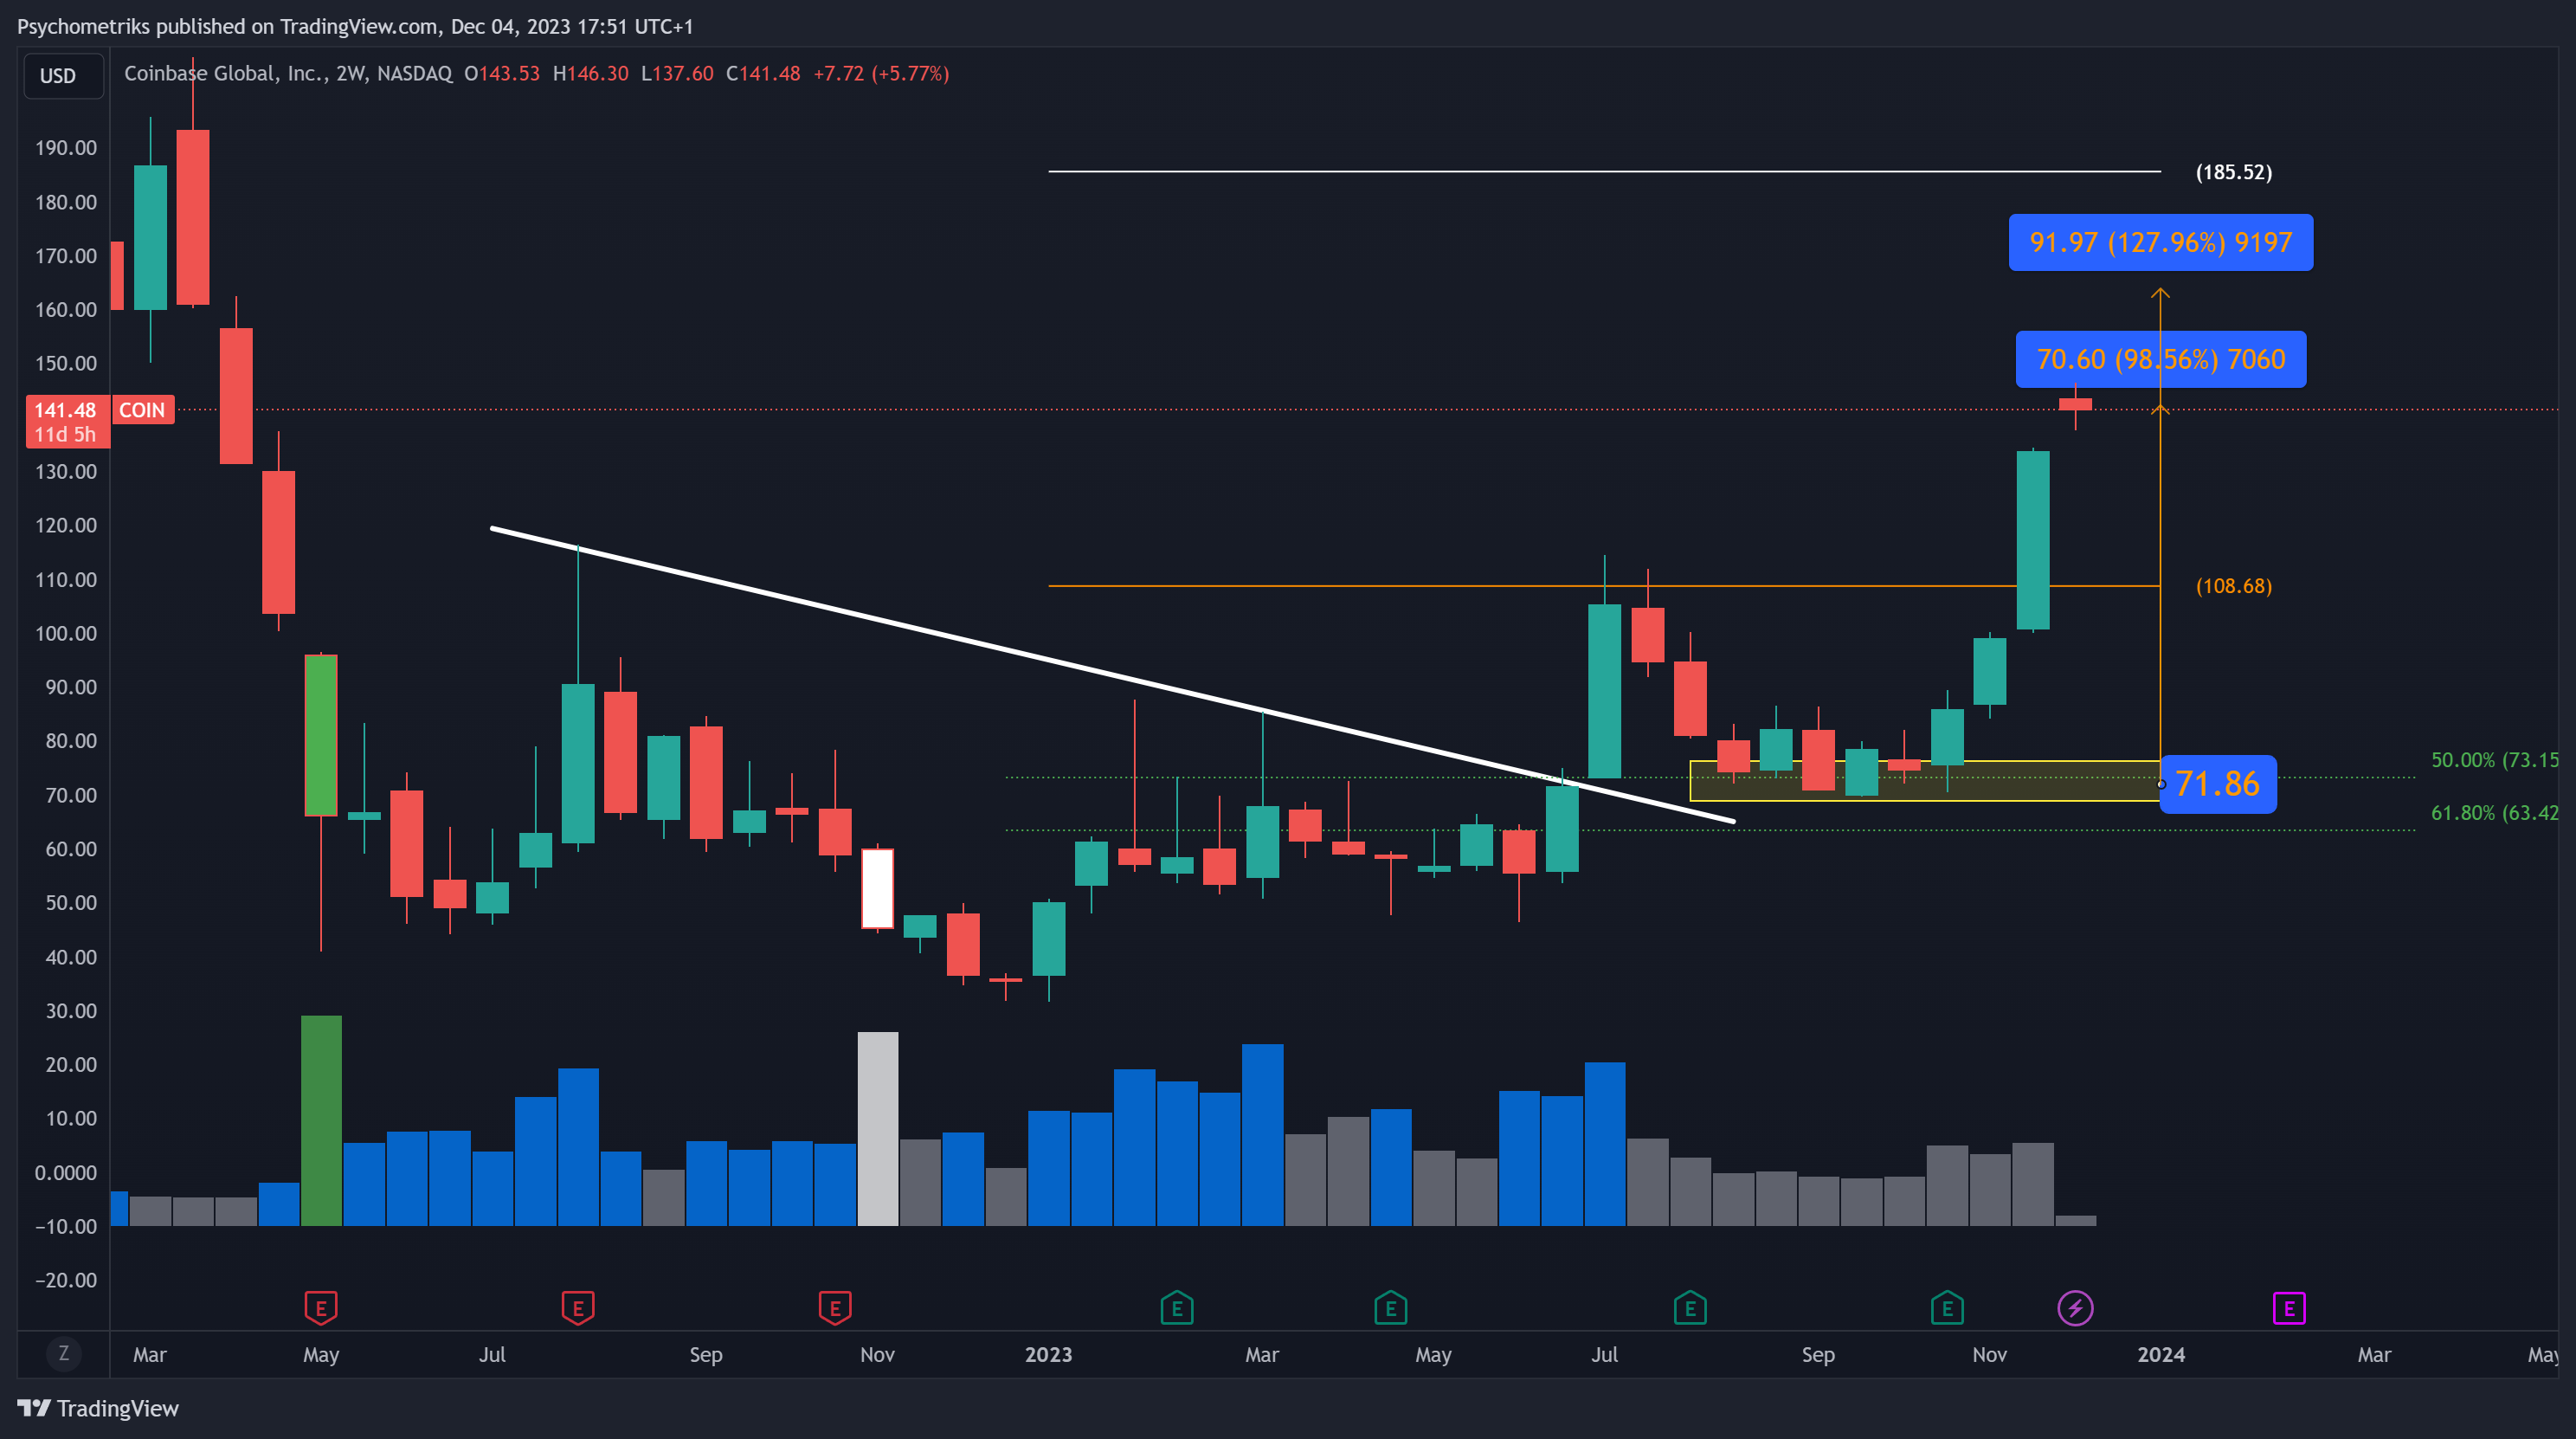Click the white highlighted November 2022 volume bar

coord(878,1128)
